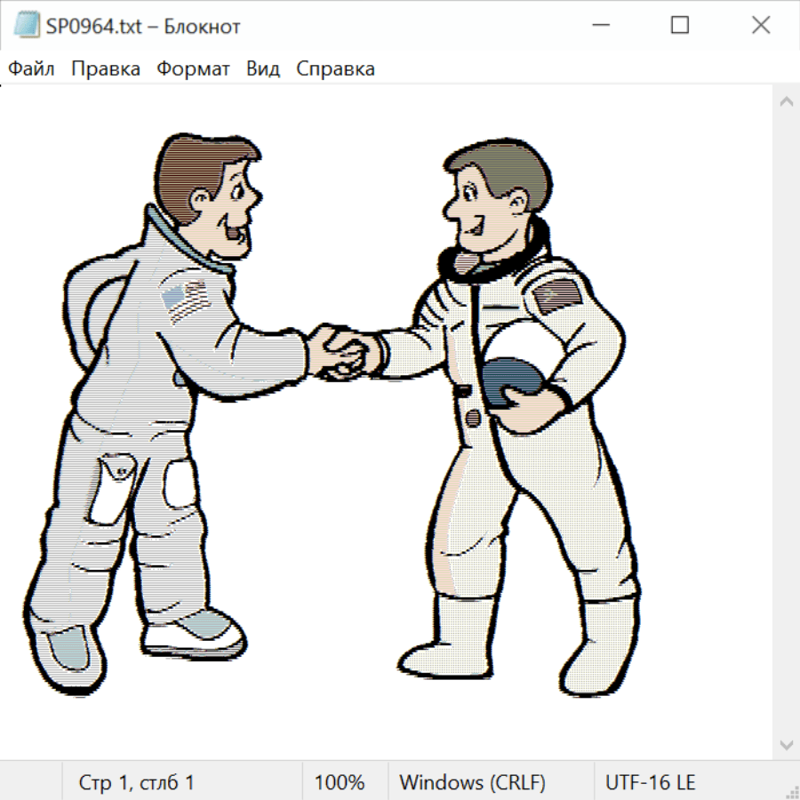The width and height of the screenshot is (800, 800).
Task: Open the Правка menu
Action: tap(105, 69)
